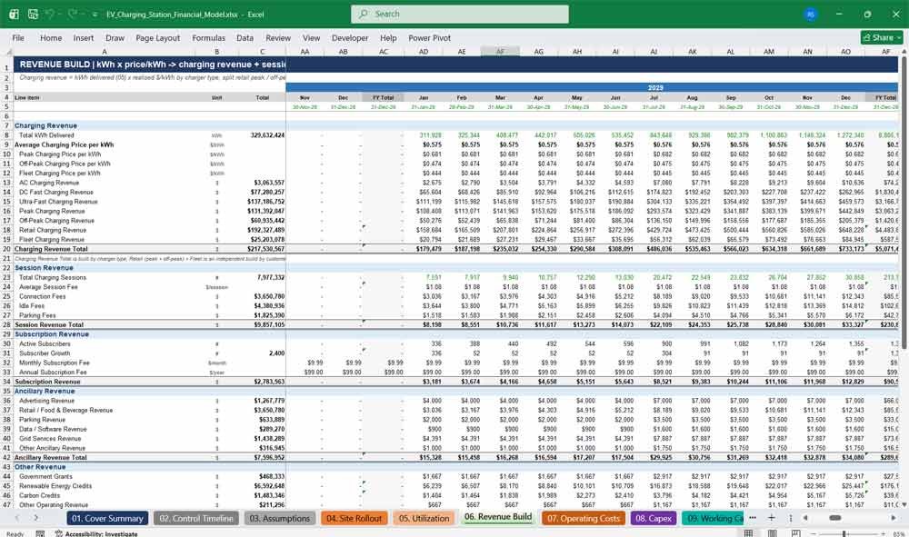Viewport: 909px width, 537px height.
Task: Switch to Normal view icon
Action: click(749, 533)
